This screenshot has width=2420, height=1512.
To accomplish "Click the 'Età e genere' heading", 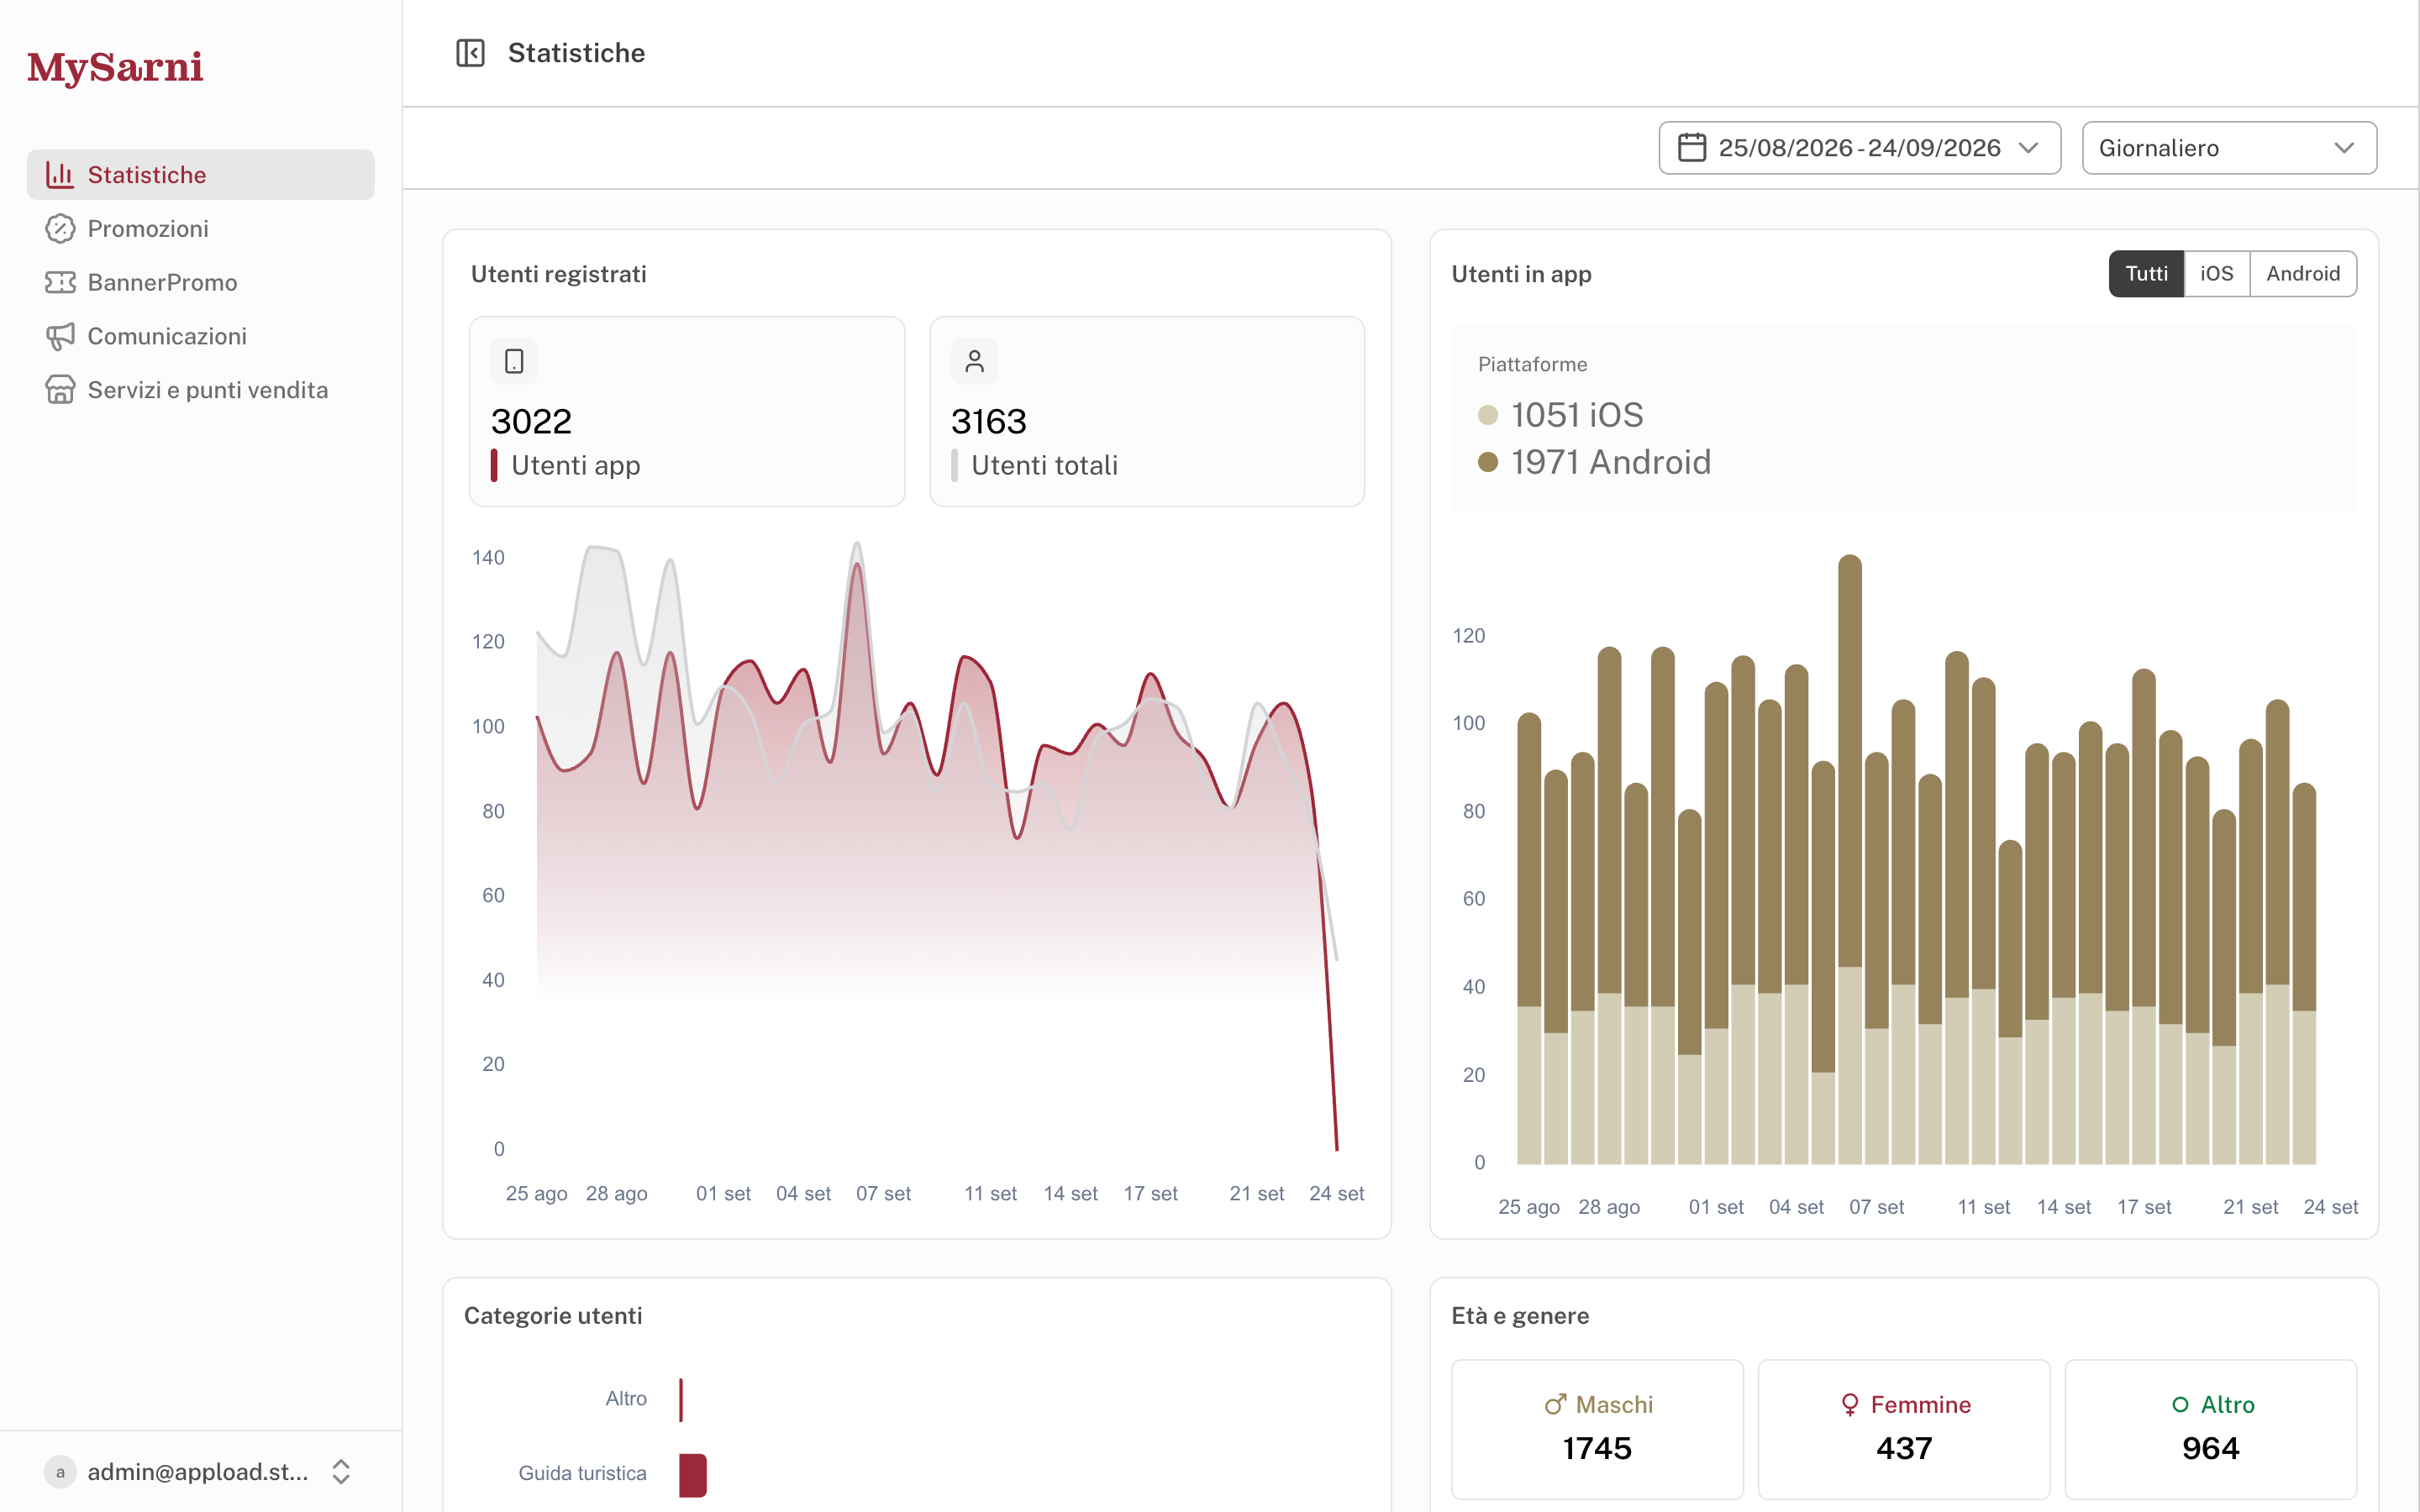I will [x=1520, y=1316].
